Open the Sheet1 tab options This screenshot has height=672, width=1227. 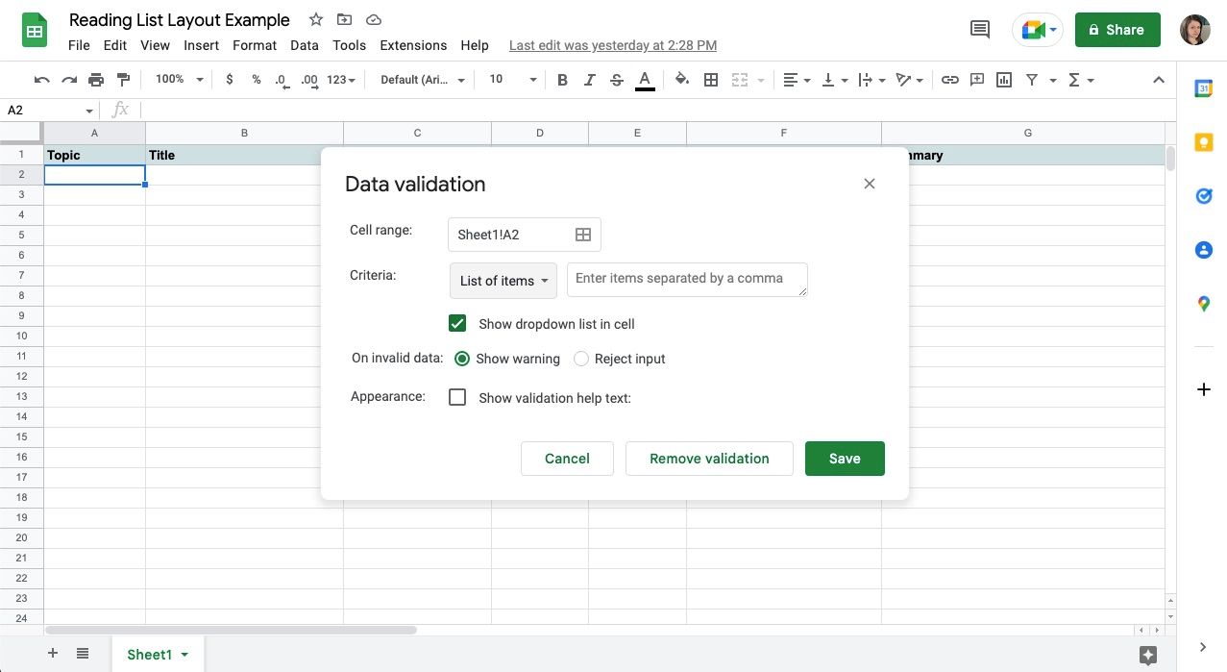184,655
